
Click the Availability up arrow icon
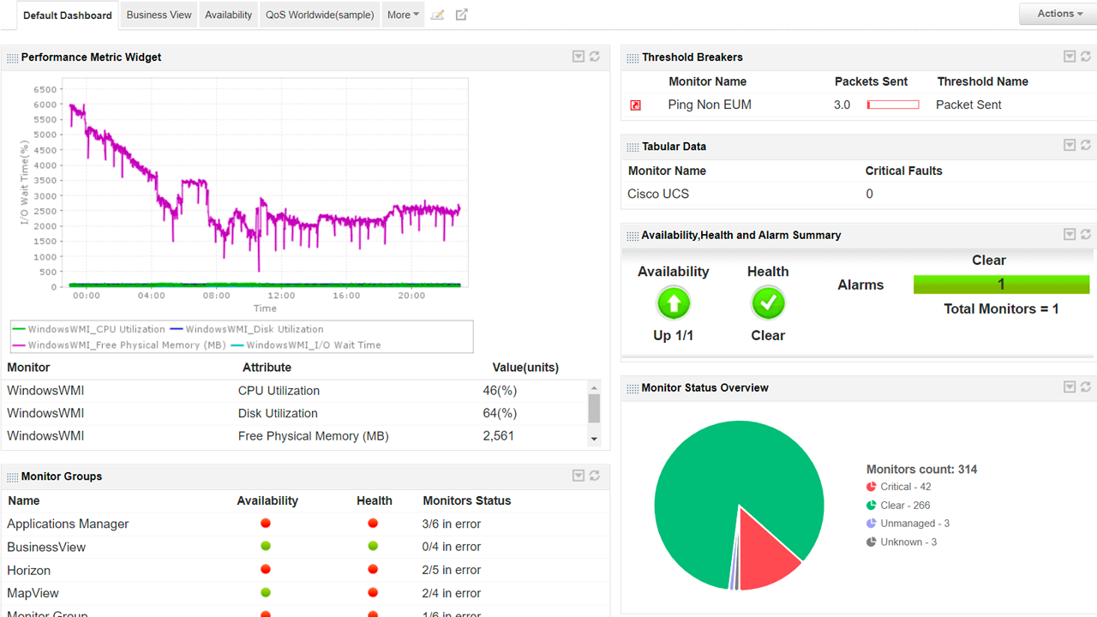[674, 303]
